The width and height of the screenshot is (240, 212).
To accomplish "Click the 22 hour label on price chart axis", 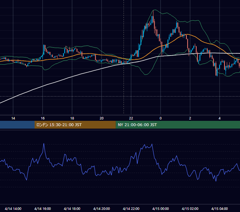I will click(131, 118).
